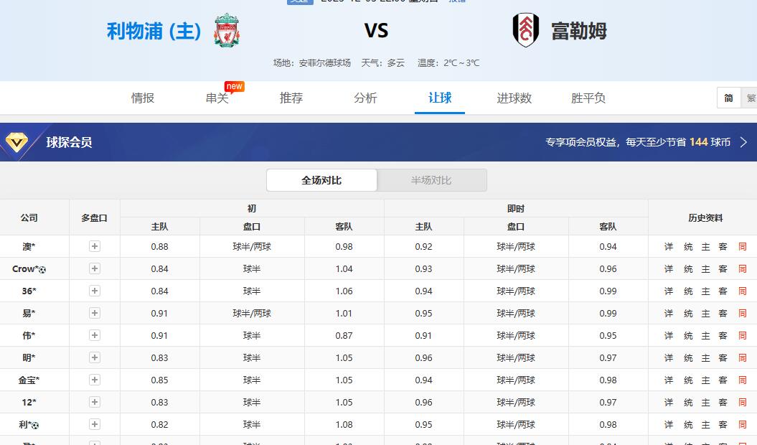Expand multi-handicap plus for 伟* row
Viewport: 757px width, 445px height.
95,335
